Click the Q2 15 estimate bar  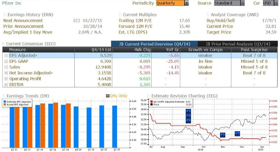click(x=102, y=126)
